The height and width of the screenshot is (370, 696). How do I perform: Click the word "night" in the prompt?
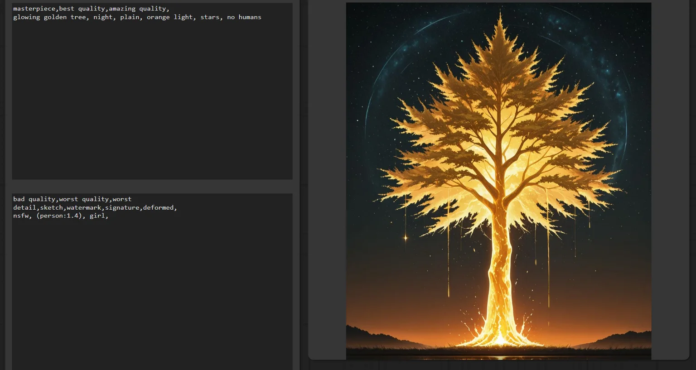(x=103, y=17)
